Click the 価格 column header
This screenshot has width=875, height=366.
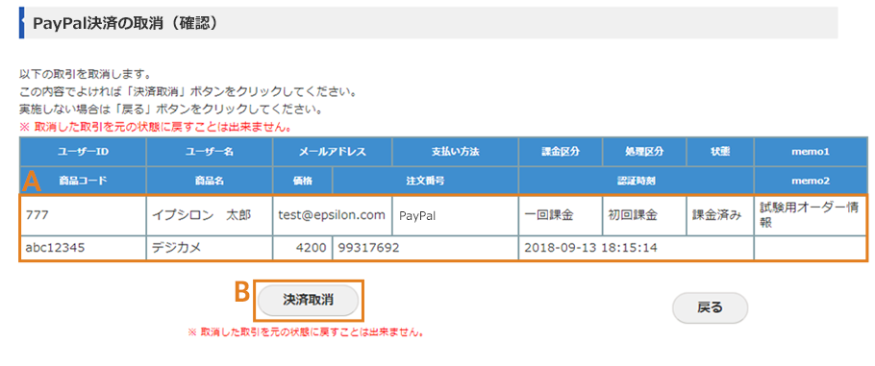(x=303, y=181)
